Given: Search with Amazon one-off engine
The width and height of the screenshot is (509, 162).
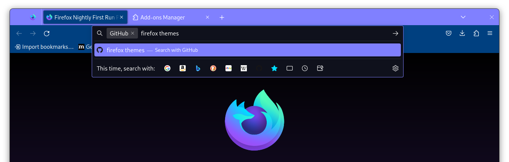Looking at the screenshot, I should coord(183,68).
